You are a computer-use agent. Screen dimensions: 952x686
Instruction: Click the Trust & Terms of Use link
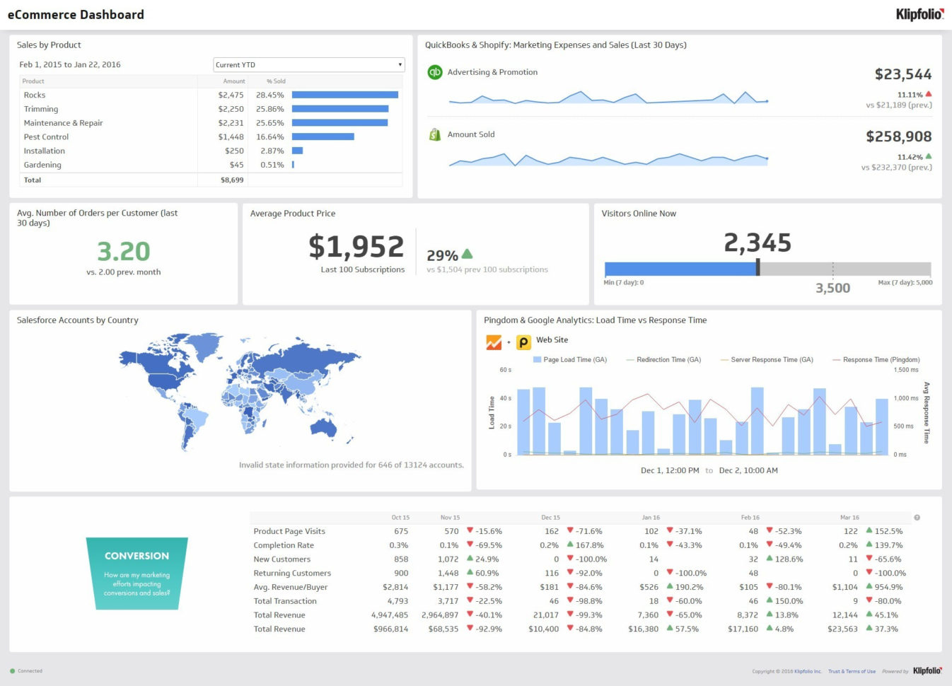852,671
